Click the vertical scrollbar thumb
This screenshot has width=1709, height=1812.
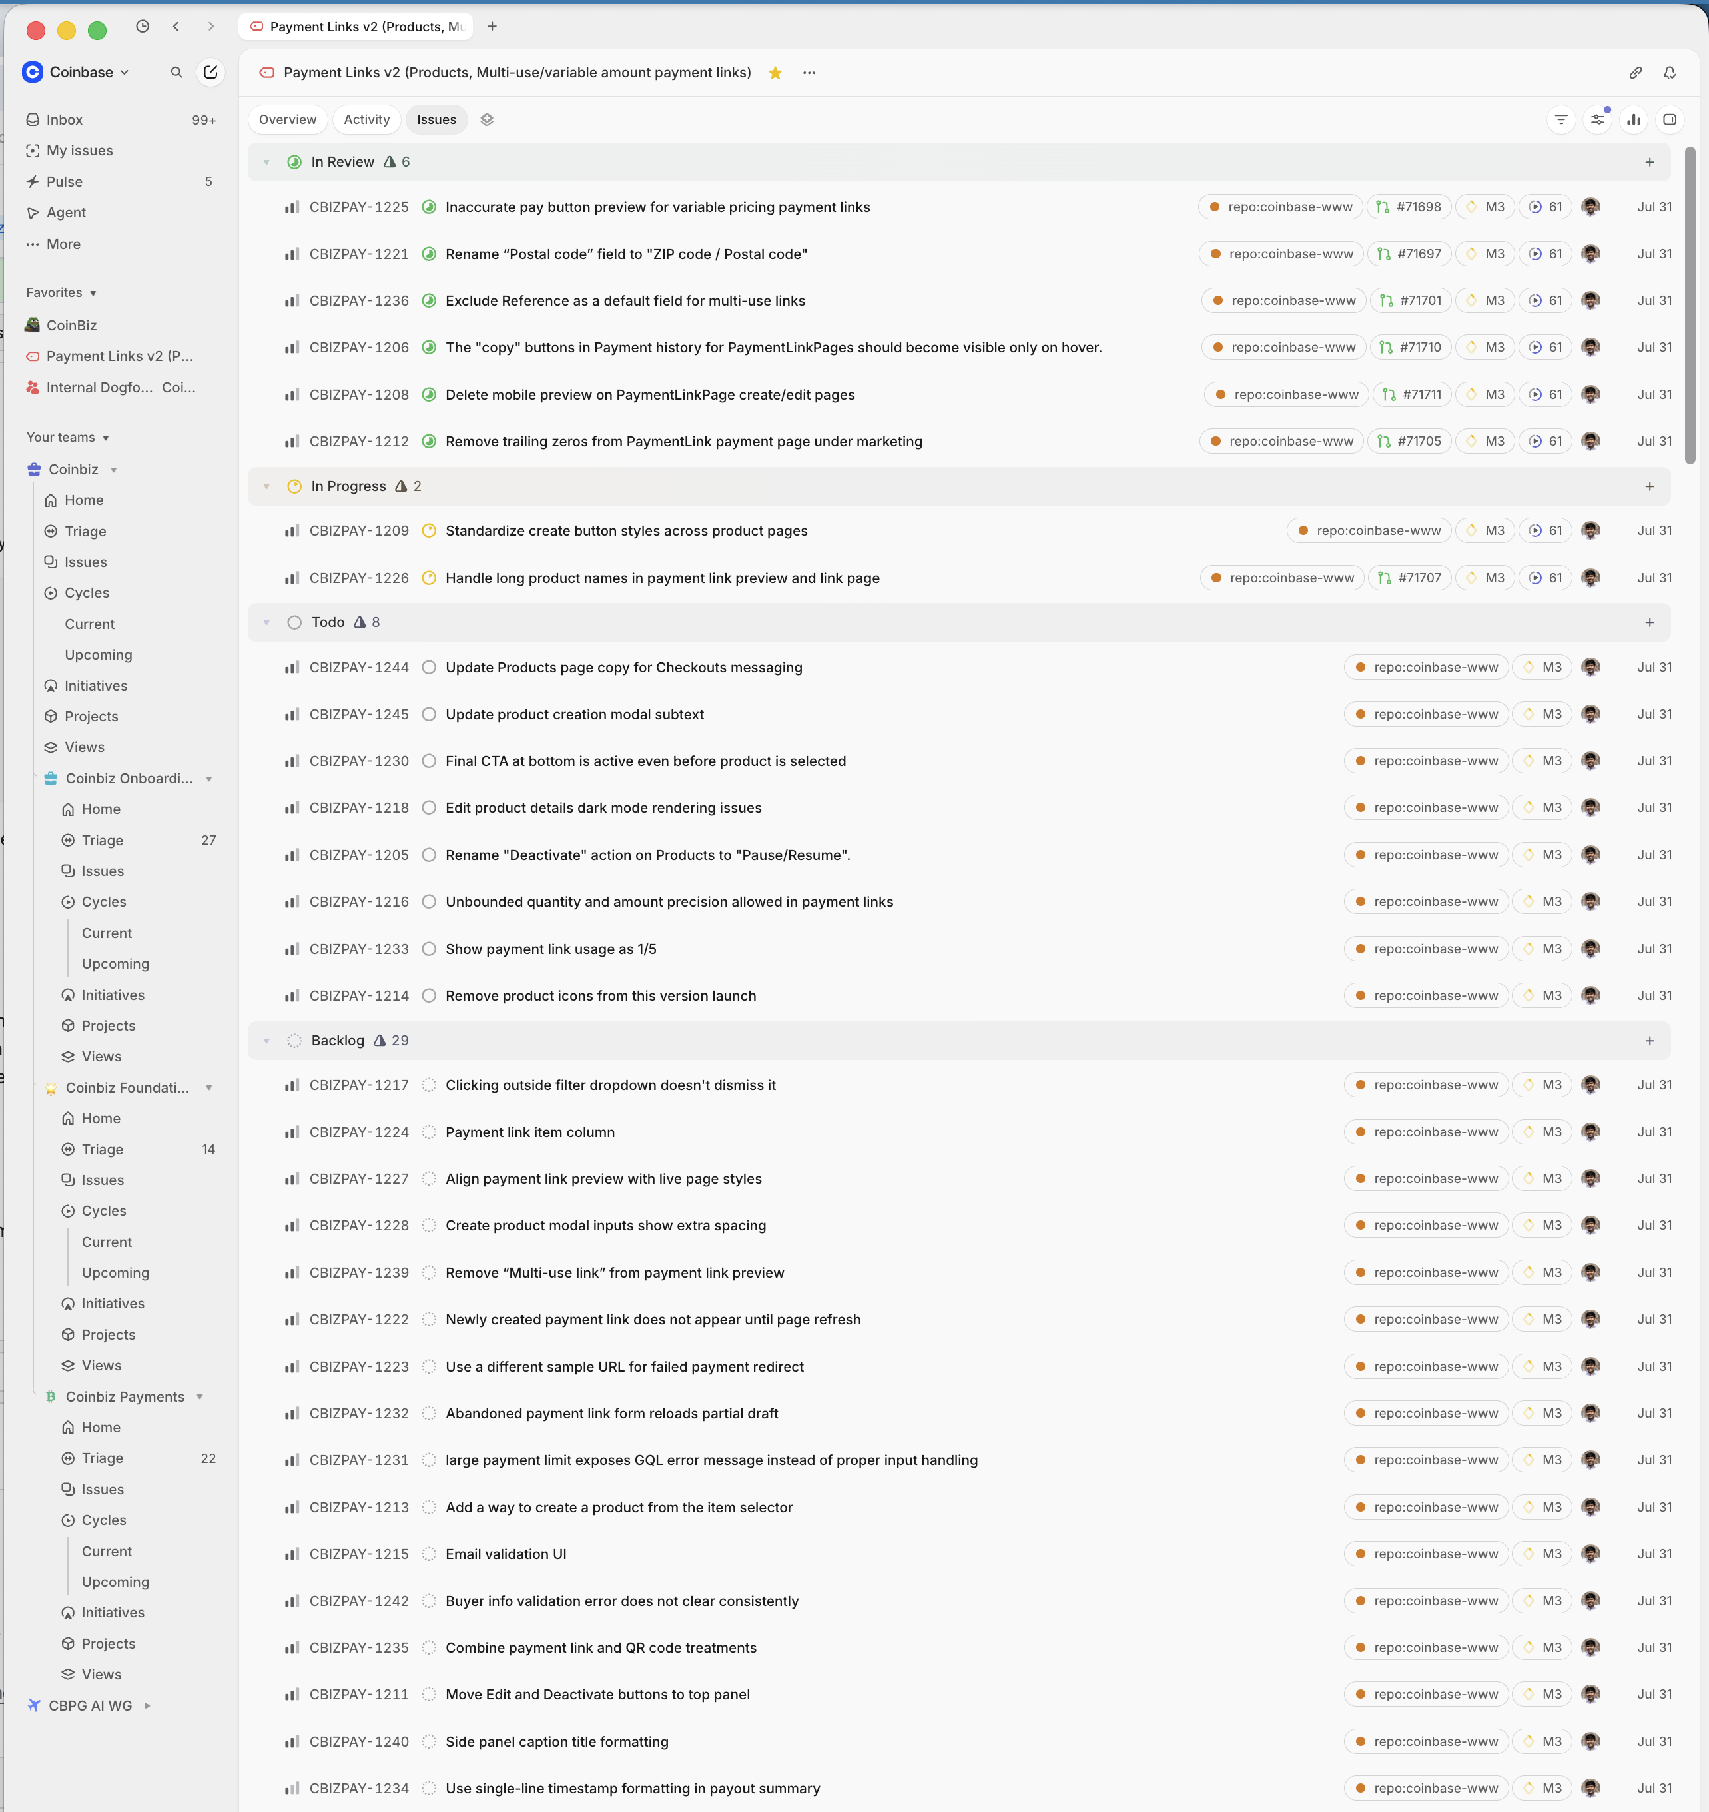click(x=1689, y=305)
